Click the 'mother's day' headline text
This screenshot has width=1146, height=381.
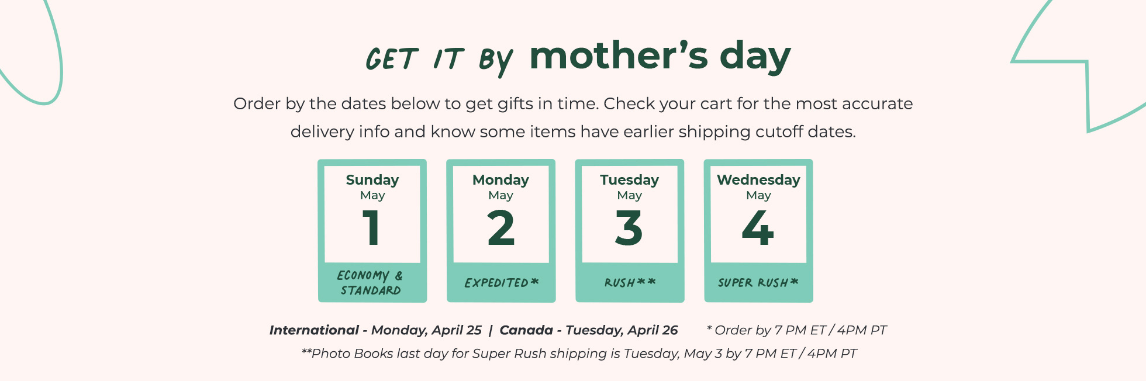(x=660, y=57)
